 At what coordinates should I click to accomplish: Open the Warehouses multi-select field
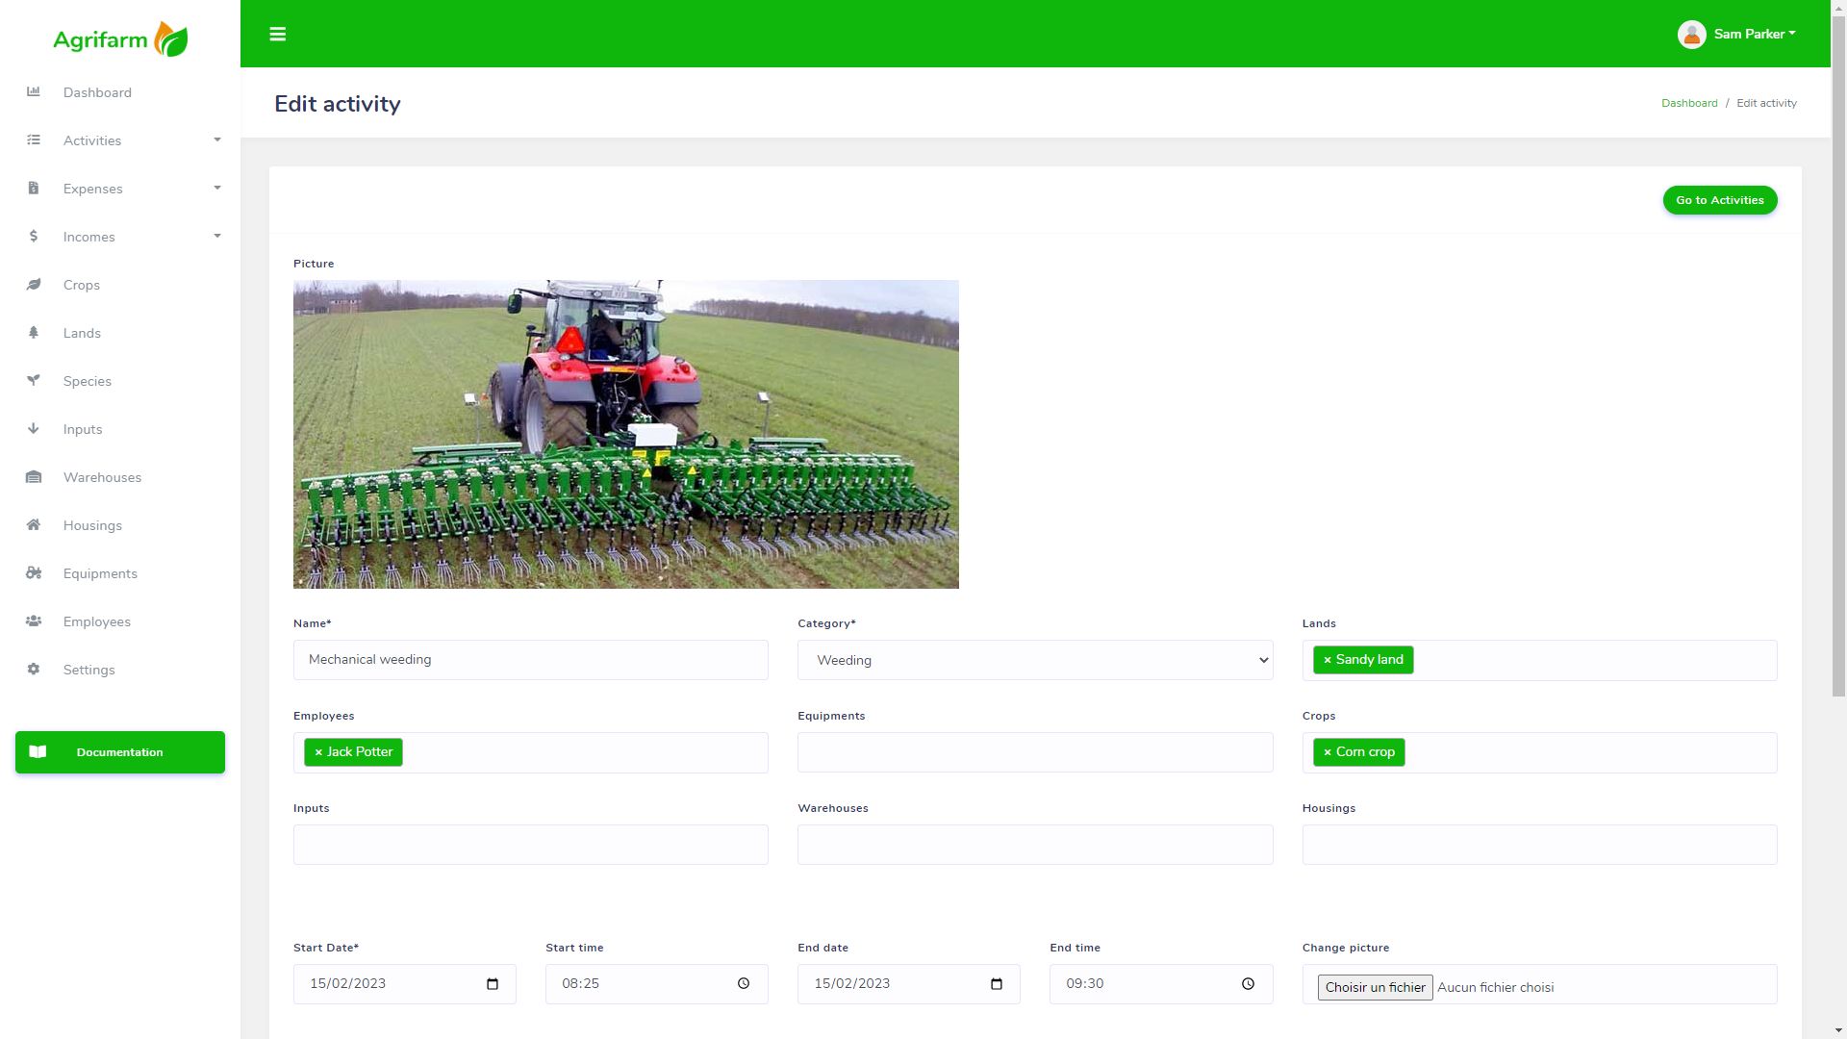[x=1035, y=845]
